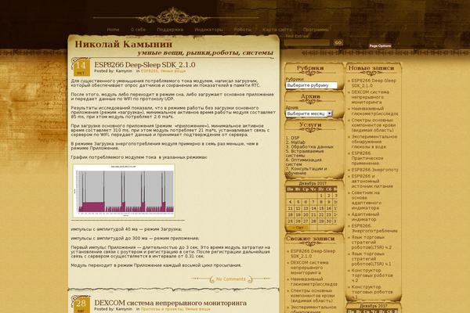Viewport: 470px width, 313px height.
Task: Open ESP8266 Deep-Sleep link in Новые записи
Action: coord(374,83)
